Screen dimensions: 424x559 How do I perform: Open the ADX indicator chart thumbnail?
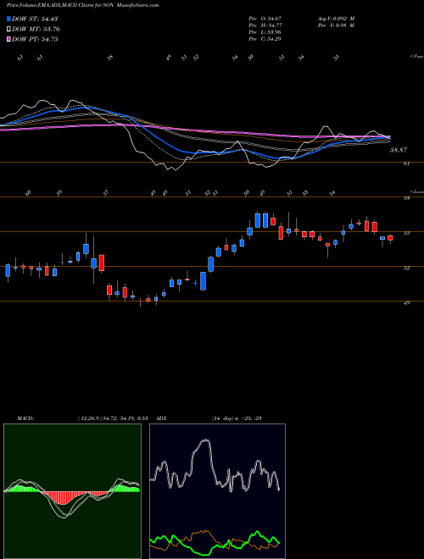coord(217,491)
